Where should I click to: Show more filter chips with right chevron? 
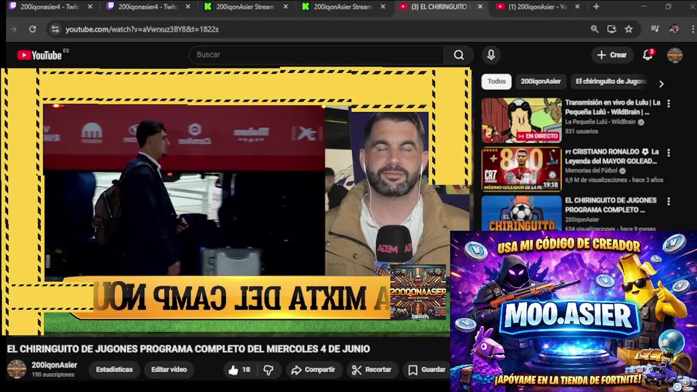[x=661, y=84]
